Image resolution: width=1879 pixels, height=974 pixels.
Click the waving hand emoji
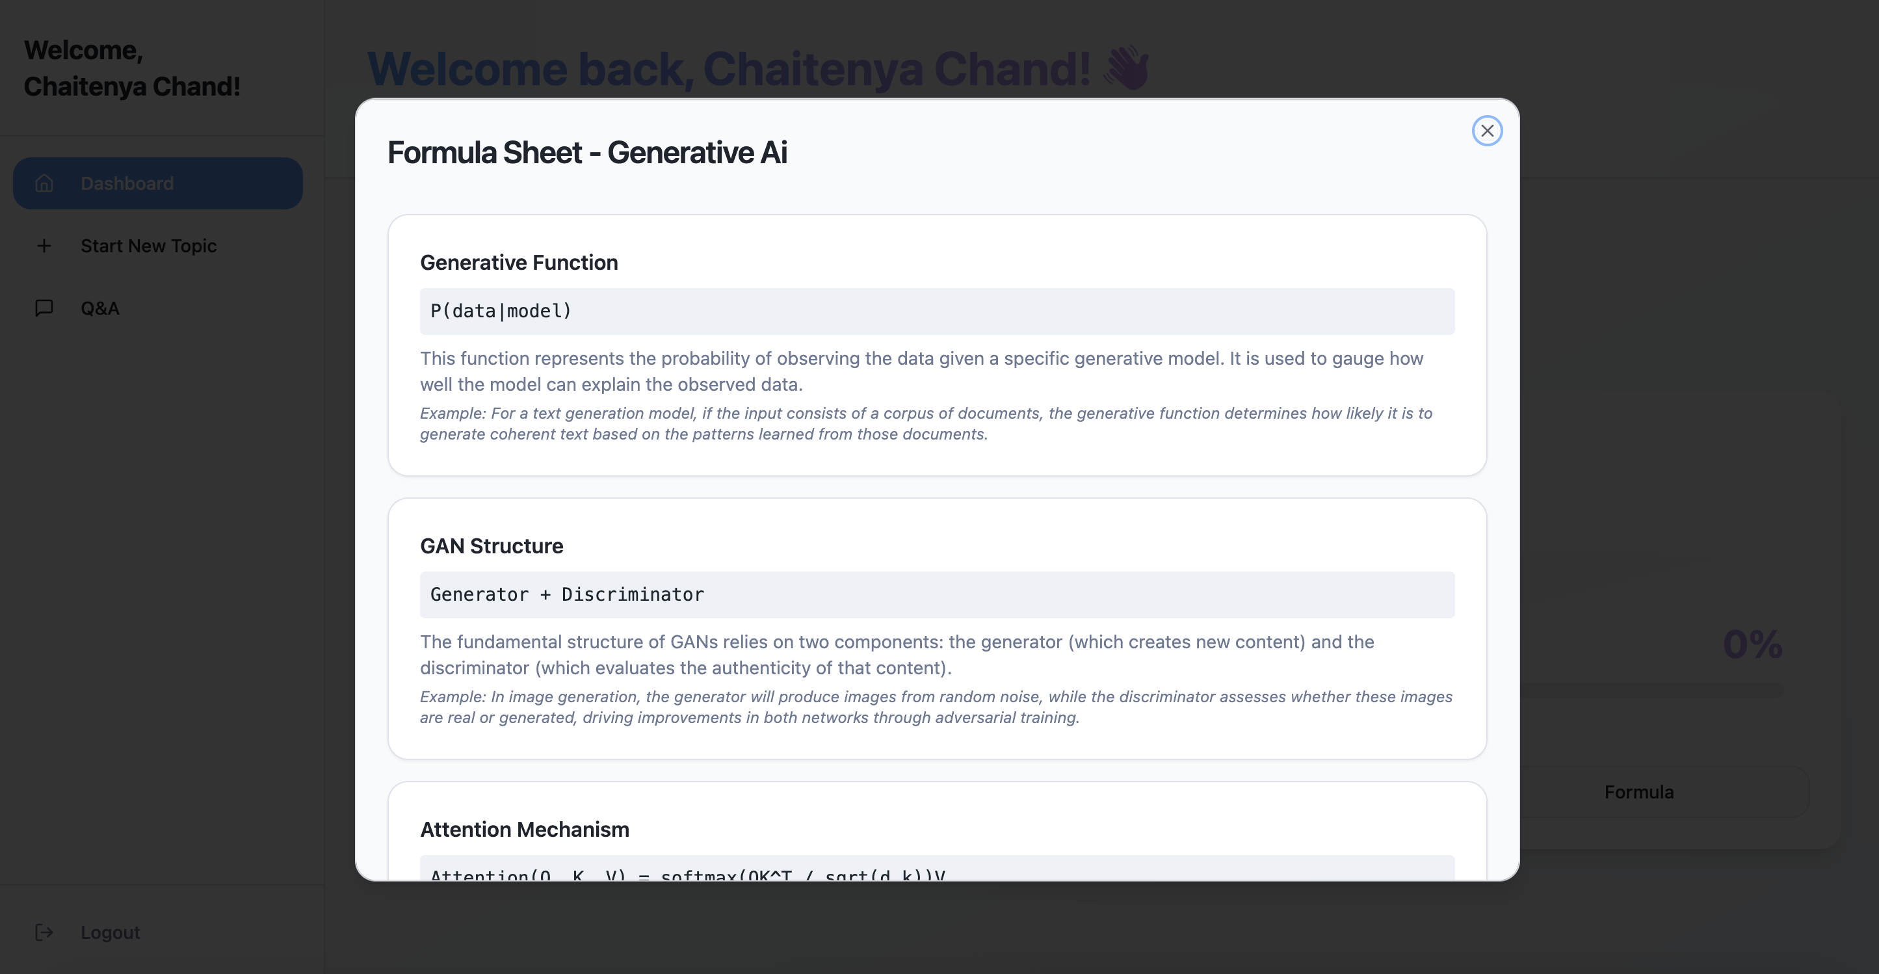pos(1126,68)
